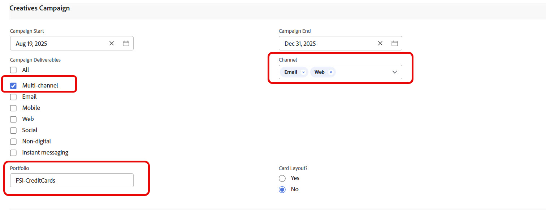Tick the Non-digital checkbox
This screenshot has width=546, height=210.
click(x=13, y=142)
